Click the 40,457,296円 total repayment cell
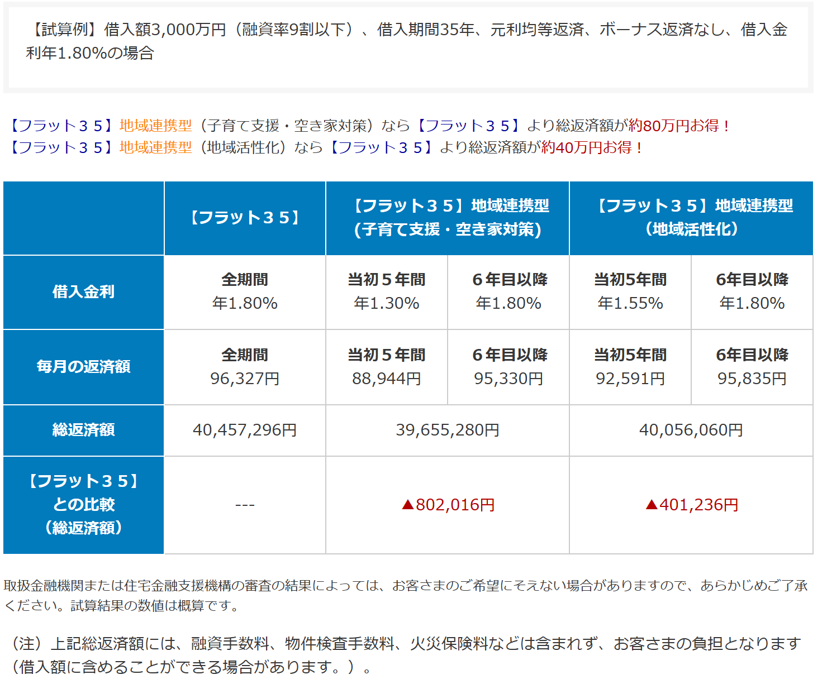This screenshot has width=827, height=689. pyautogui.click(x=245, y=430)
